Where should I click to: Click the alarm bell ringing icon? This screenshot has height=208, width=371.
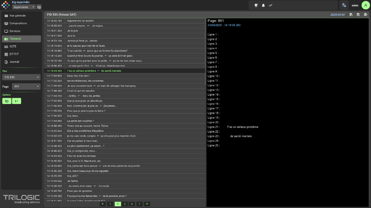point(256,5)
